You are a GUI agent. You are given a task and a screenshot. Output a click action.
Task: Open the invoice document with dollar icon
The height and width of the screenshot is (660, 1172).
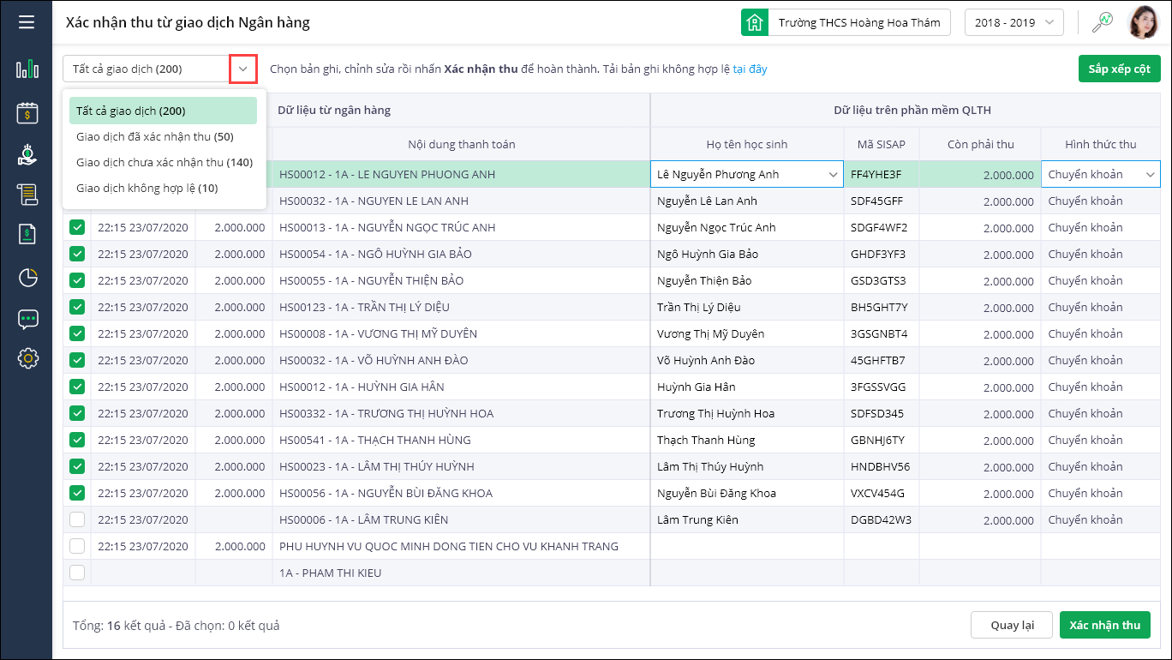[x=27, y=235]
